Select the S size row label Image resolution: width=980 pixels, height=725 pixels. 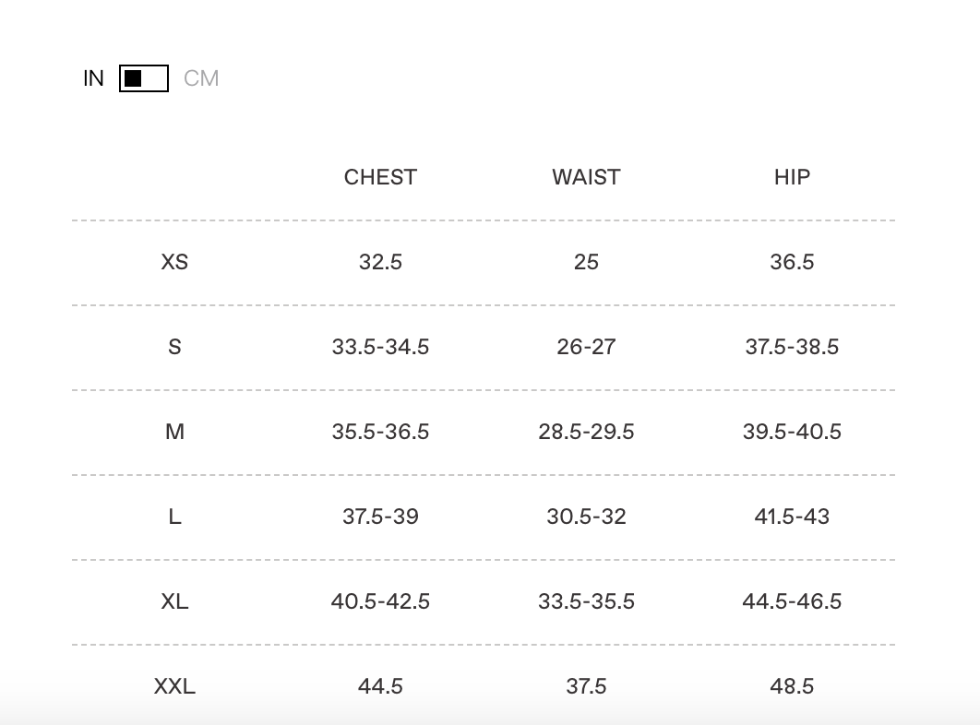[x=174, y=347]
